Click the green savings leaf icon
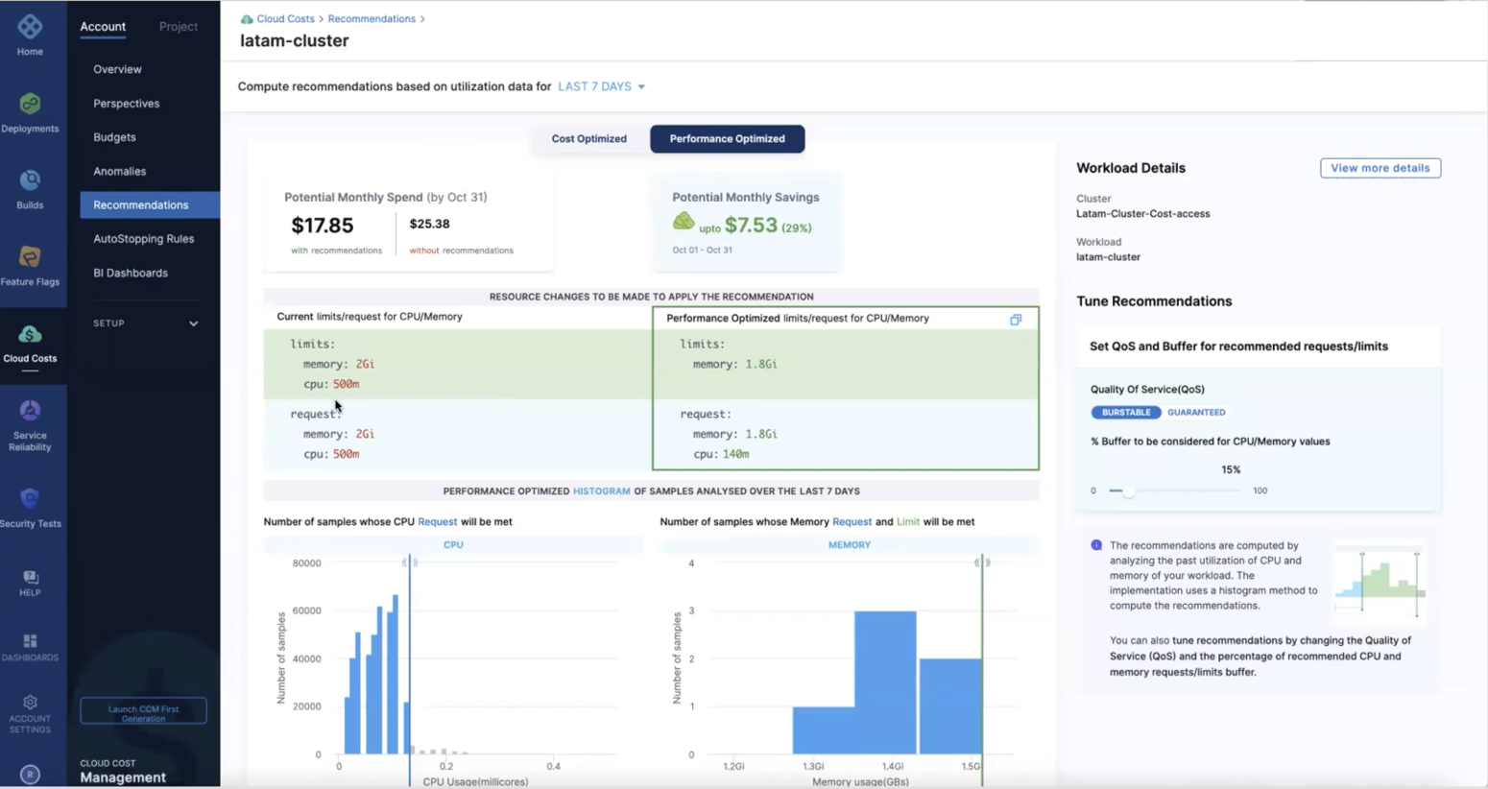Screen dimensions: 1488x789 pyautogui.click(x=684, y=222)
